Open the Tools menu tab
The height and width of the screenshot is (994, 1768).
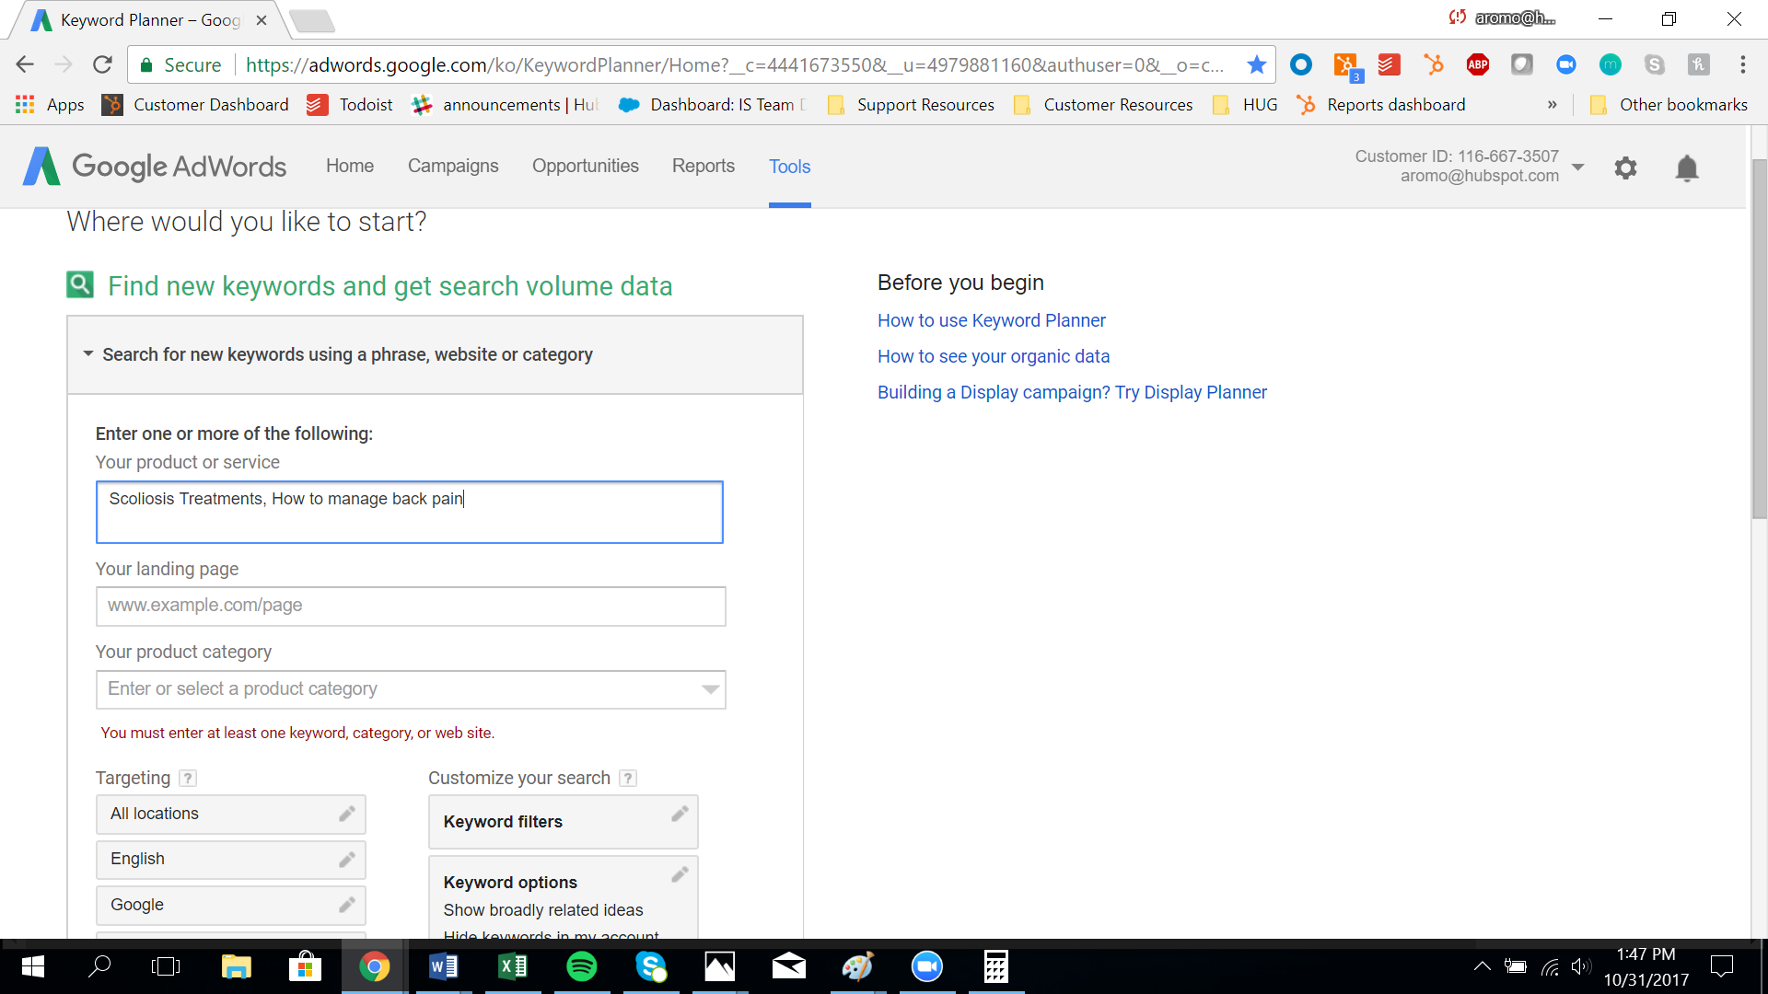coord(789,167)
